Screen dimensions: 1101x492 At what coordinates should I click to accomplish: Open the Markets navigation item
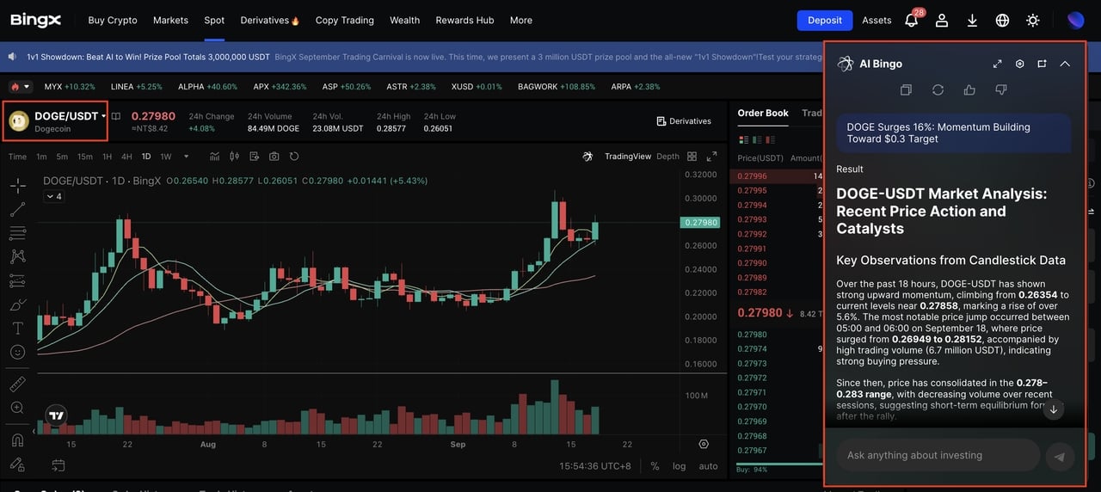[x=170, y=20]
